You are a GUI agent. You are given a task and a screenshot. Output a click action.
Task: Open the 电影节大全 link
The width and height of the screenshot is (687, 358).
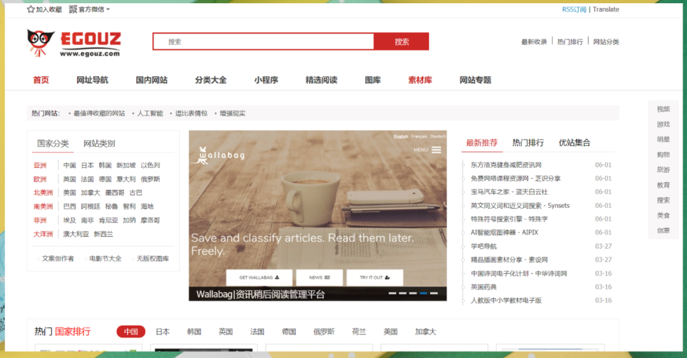coord(105,259)
